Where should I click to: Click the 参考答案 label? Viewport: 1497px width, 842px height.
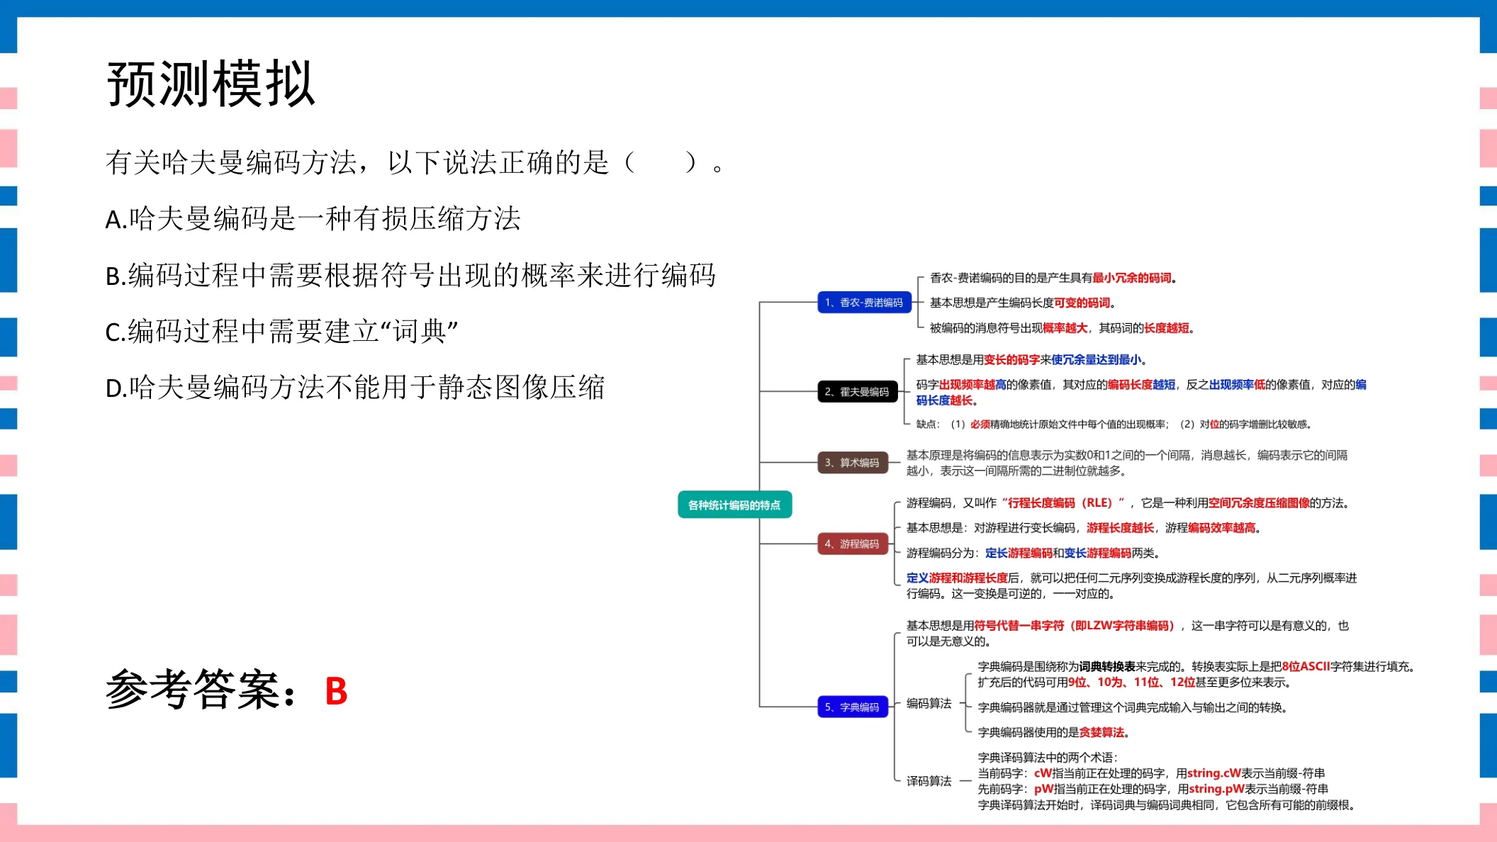point(201,690)
